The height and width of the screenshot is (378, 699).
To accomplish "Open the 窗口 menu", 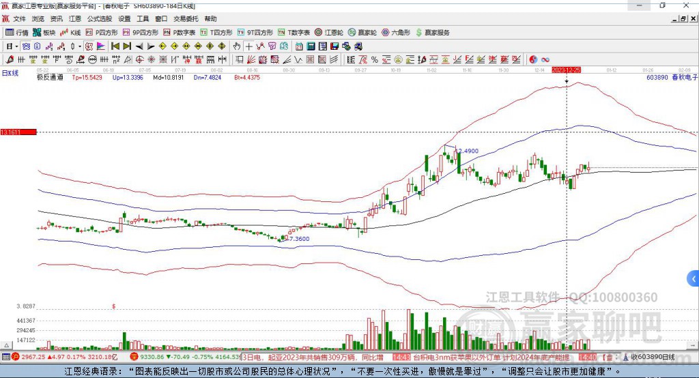I will (161, 18).
